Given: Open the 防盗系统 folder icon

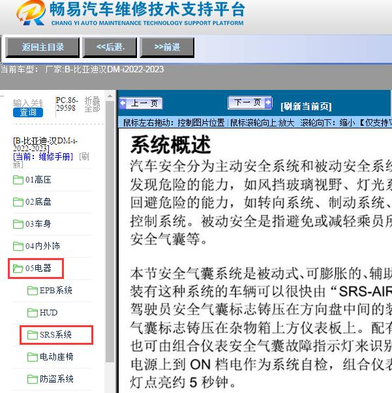Looking at the screenshot, I should pyautogui.click(x=33, y=379).
